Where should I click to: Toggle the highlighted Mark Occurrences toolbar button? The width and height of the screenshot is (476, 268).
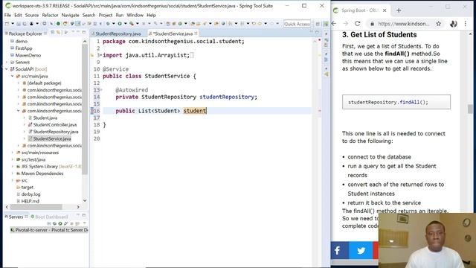[78, 23]
